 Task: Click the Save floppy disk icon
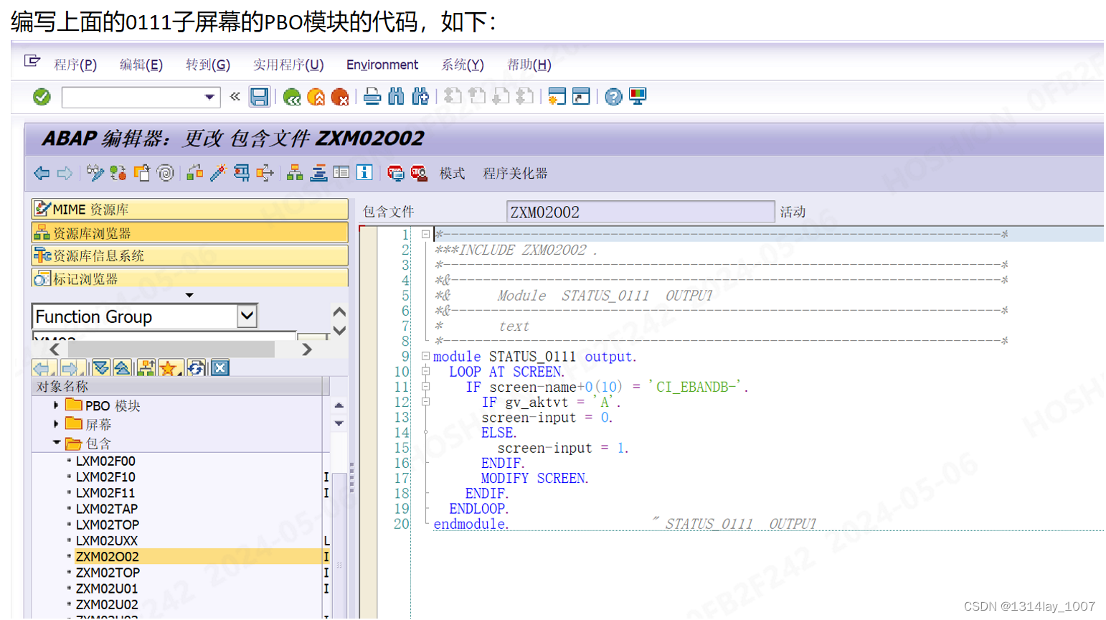(x=259, y=97)
